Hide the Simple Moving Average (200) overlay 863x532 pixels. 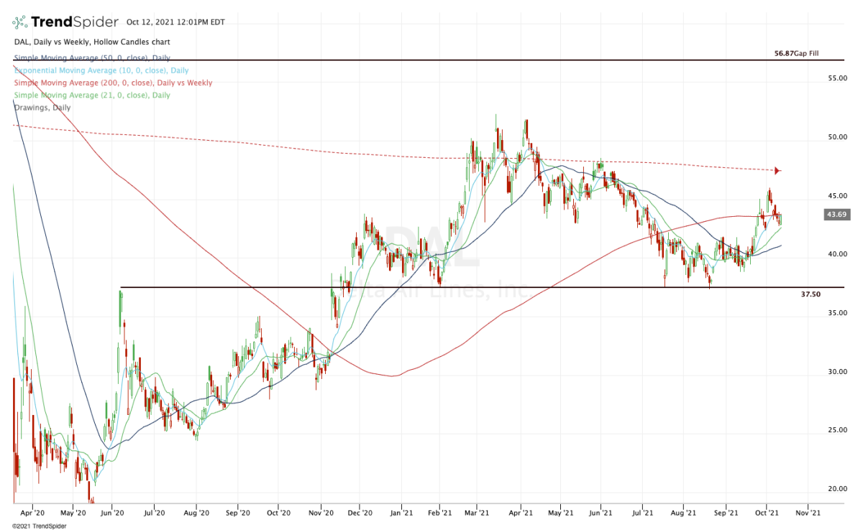point(112,83)
